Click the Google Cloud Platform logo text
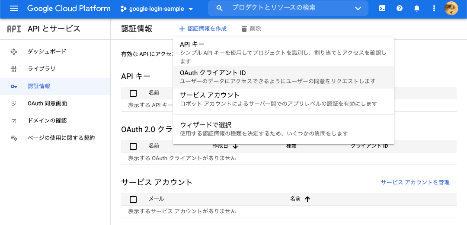This screenshot has width=467, height=225. click(69, 8)
